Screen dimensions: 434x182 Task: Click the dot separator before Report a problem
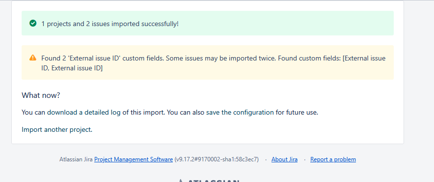pyautogui.click(x=304, y=159)
